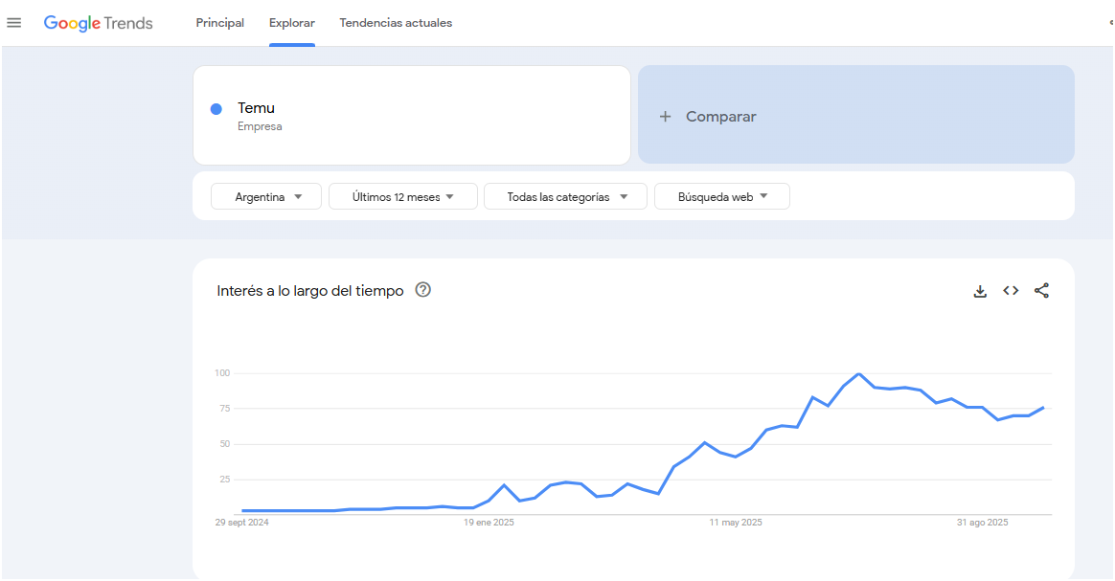Click the 25 y-axis value

tap(225, 480)
